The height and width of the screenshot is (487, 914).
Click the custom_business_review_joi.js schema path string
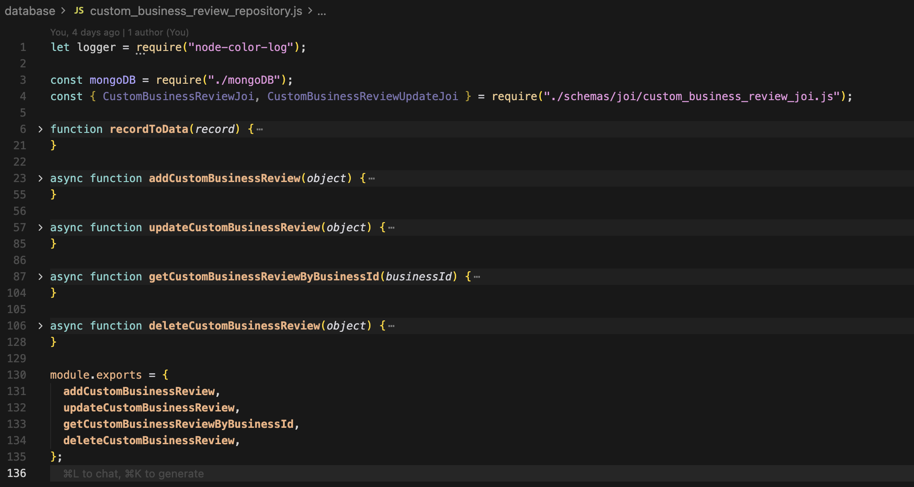tap(692, 96)
